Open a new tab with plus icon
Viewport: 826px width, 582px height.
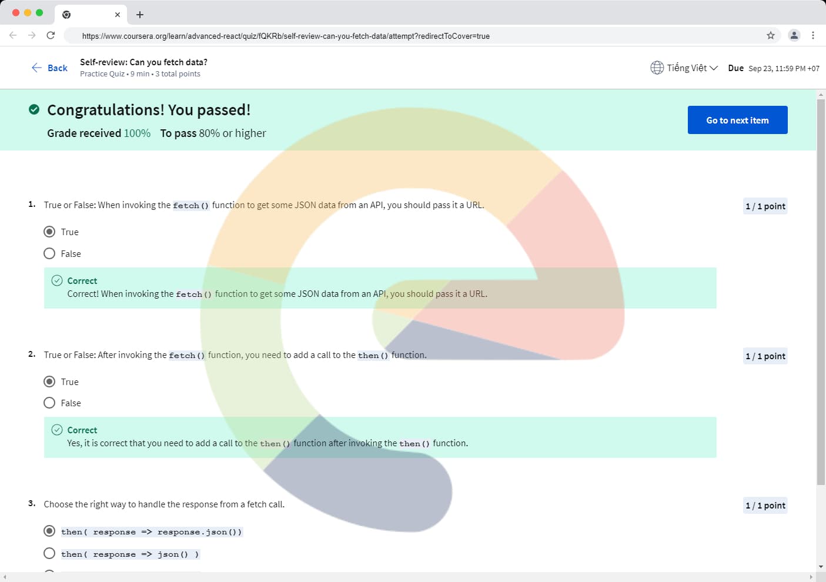(x=140, y=15)
